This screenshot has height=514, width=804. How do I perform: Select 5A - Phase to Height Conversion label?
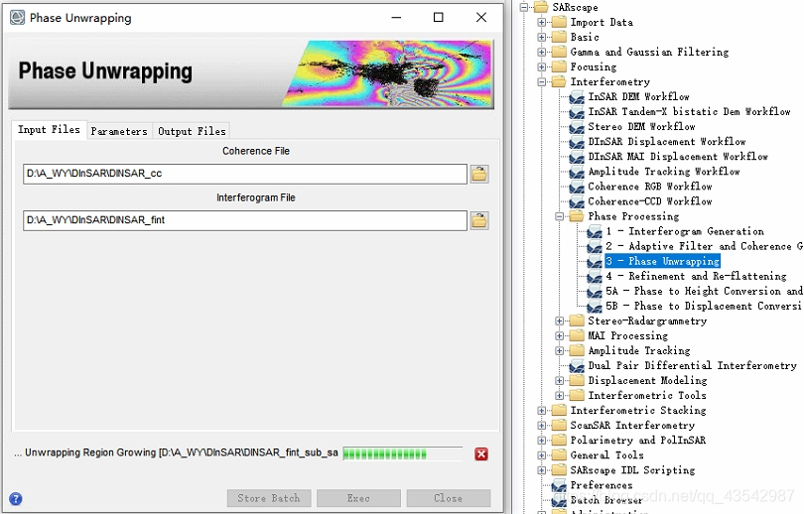(704, 291)
